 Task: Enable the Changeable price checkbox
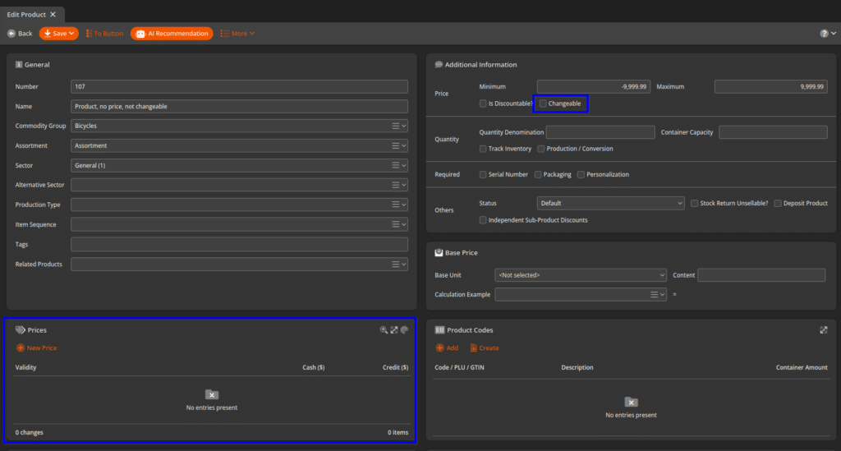[543, 104]
